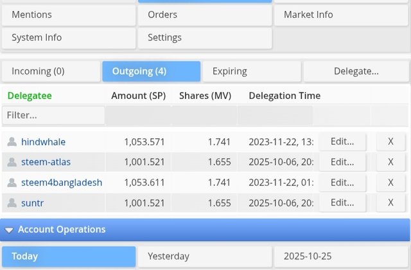Click the user icon beside hindwhale
This screenshot has height=270, width=411.
point(12,142)
